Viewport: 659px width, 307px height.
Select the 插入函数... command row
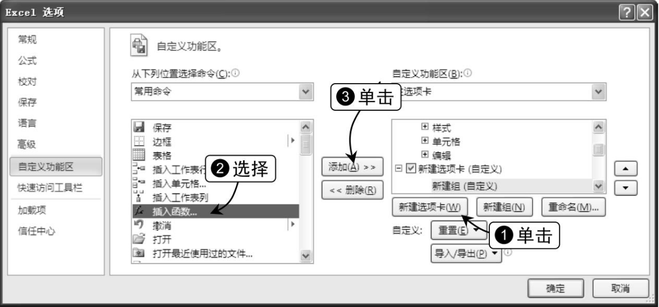coord(216,211)
